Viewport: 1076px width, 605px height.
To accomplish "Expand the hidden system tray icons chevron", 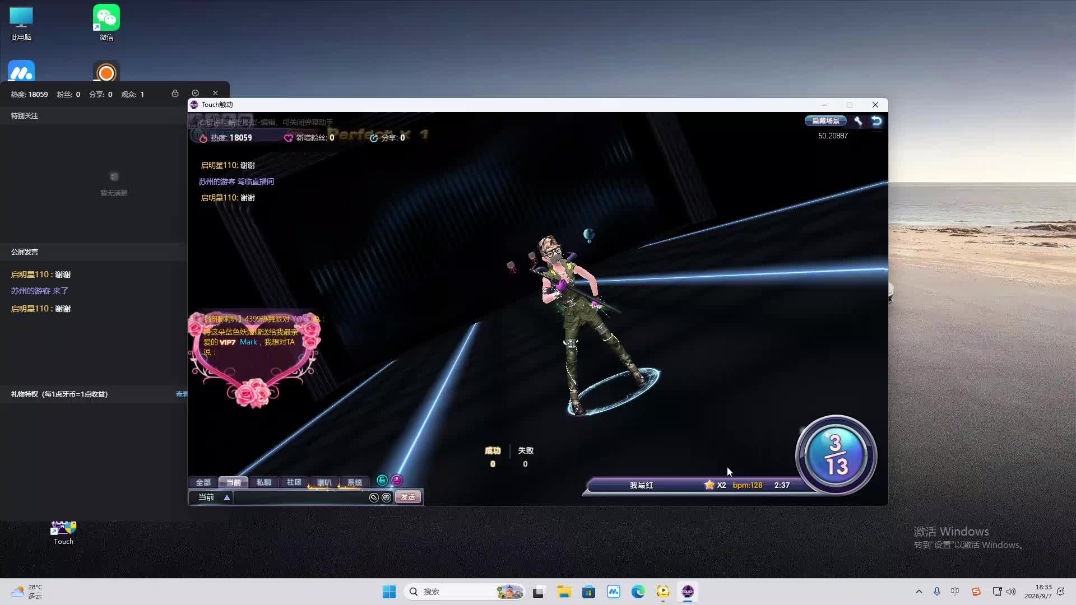I will pos(919,592).
